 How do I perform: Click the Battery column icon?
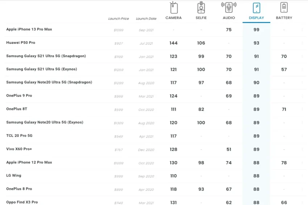(x=284, y=8)
